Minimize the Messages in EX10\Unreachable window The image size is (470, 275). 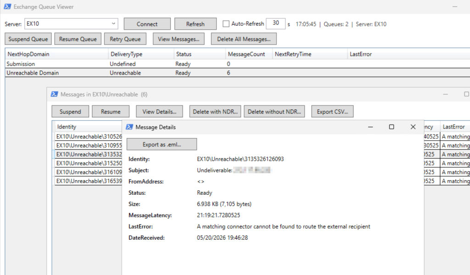(x=445, y=94)
